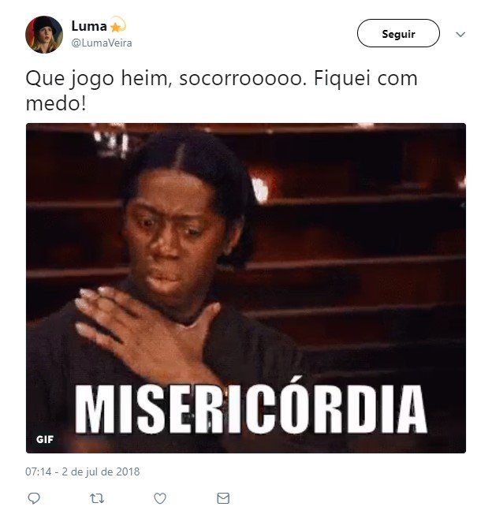This screenshot has height=518, width=492.
Task: Click the reply speech bubble icon
Action: pyautogui.click(x=34, y=498)
